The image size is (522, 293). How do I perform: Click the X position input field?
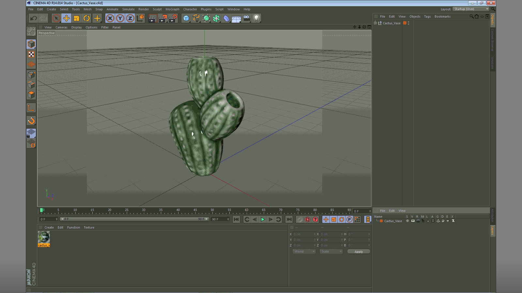pyautogui.click(x=304, y=234)
